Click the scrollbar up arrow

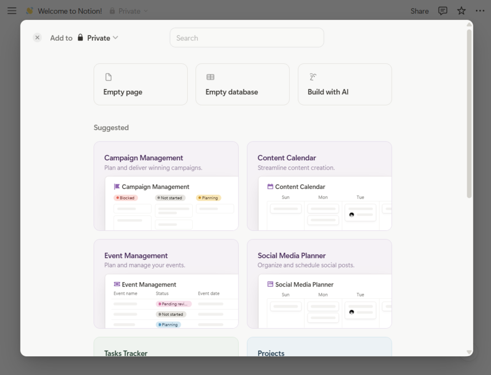(469, 24)
